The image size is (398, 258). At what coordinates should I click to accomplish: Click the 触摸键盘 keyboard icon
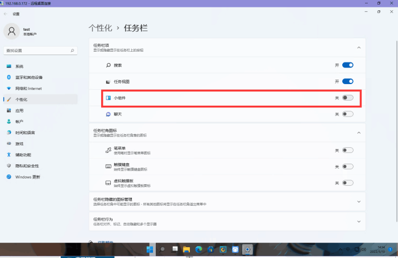[108, 167]
